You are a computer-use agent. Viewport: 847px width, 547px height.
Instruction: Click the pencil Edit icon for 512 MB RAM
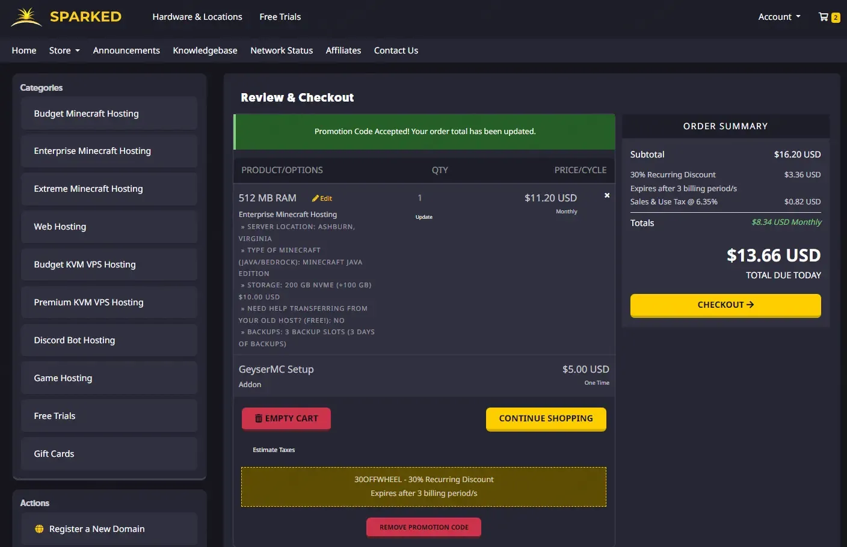(x=315, y=198)
